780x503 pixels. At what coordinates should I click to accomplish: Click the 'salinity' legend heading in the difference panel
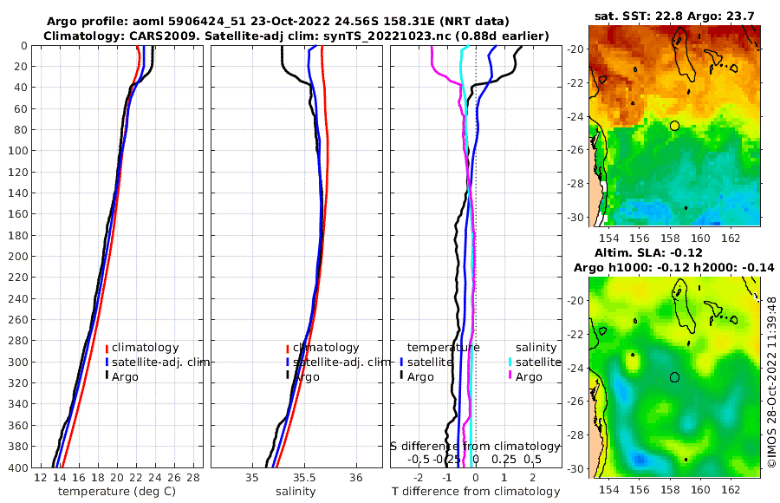click(x=536, y=348)
